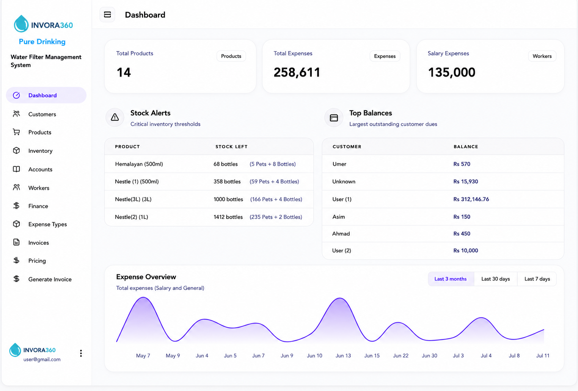The image size is (578, 391).
Task: Toggle the sidebar with the hamburger icon
Action: pyautogui.click(x=107, y=15)
